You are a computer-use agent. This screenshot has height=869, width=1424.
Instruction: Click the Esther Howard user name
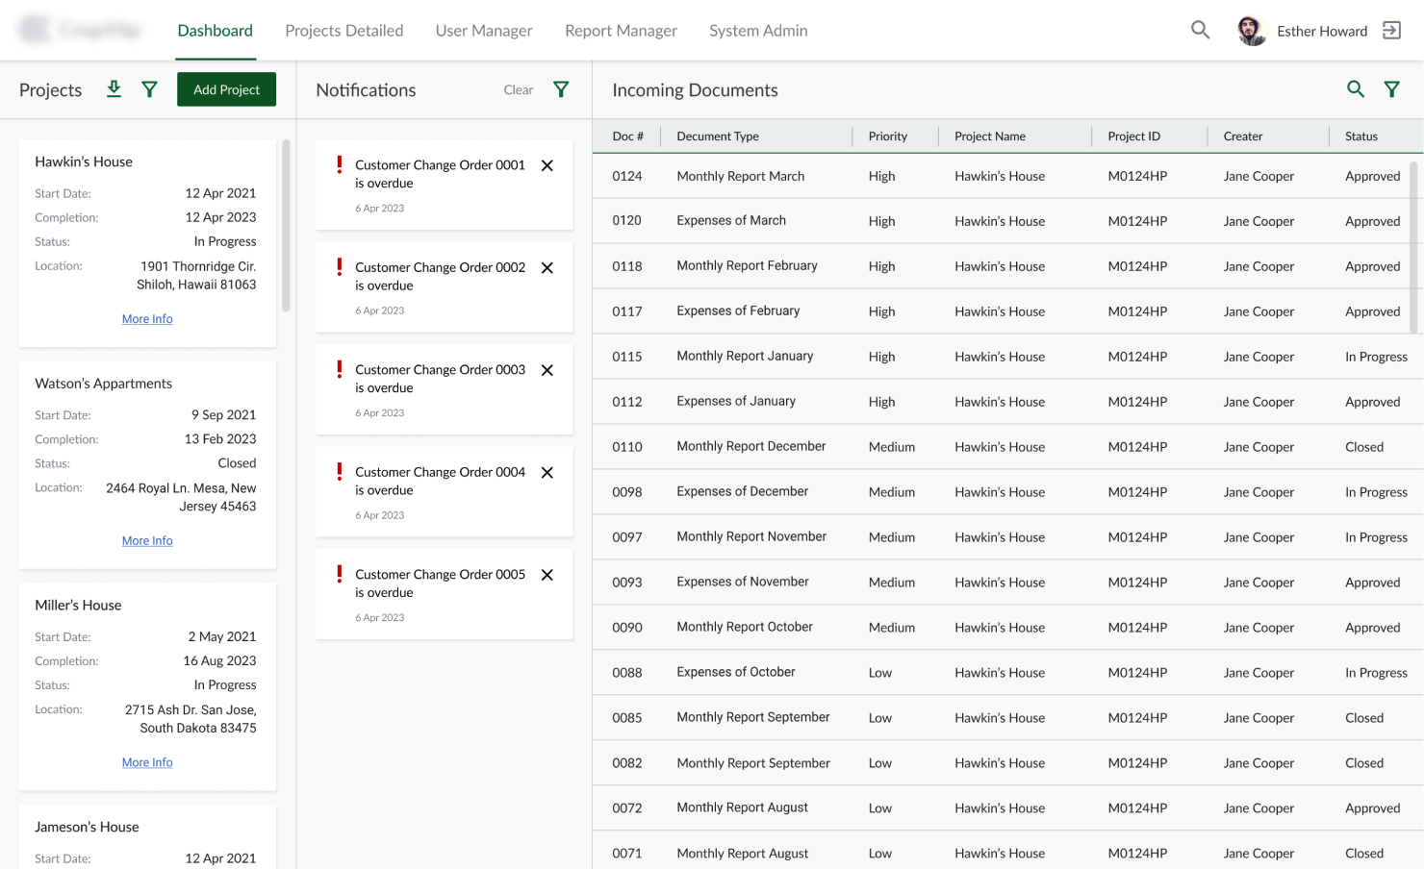coord(1322,31)
